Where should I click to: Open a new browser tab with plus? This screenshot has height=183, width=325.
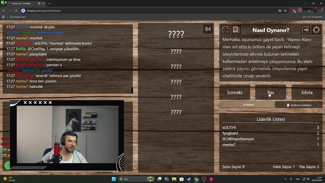point(49,4)
